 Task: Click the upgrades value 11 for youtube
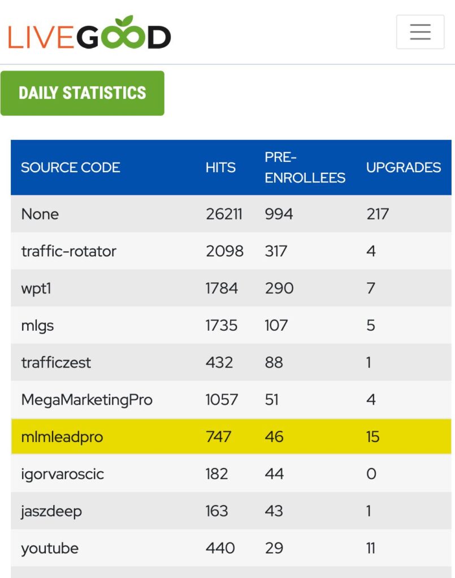pyautogui.click(x=370, y=549)
